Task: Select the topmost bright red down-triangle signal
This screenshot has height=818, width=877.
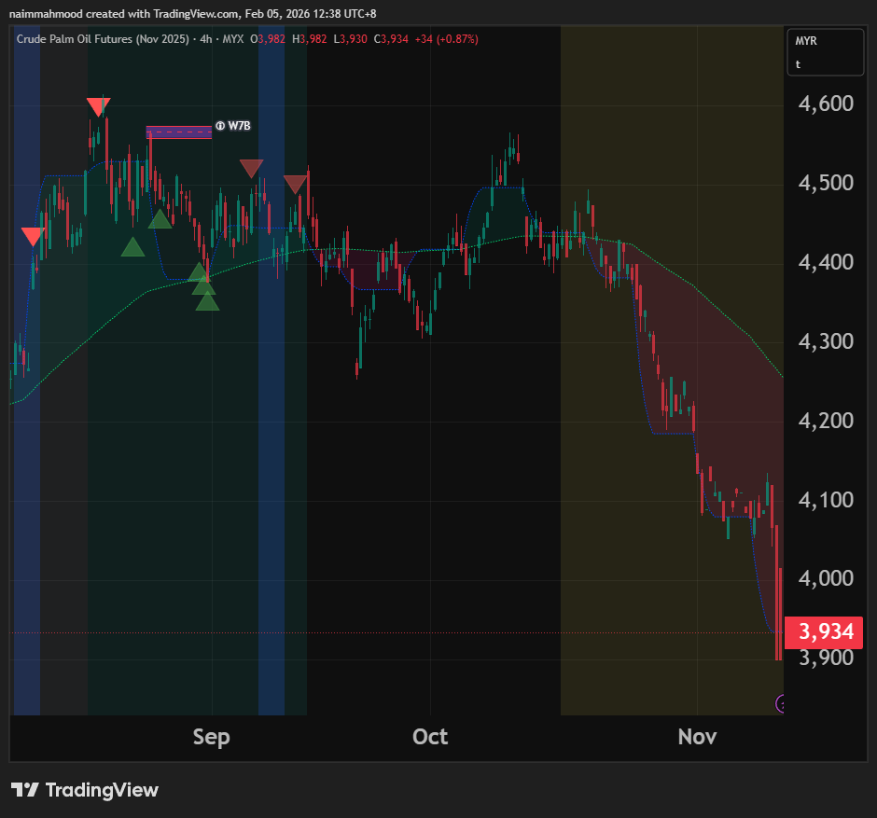Action: point(98,106)
